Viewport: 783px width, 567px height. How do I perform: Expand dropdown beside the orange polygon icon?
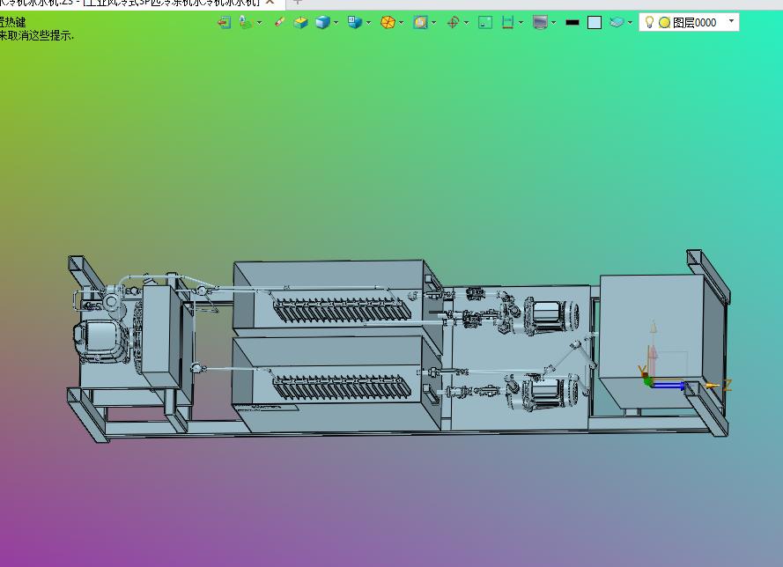tap(401, 23)
